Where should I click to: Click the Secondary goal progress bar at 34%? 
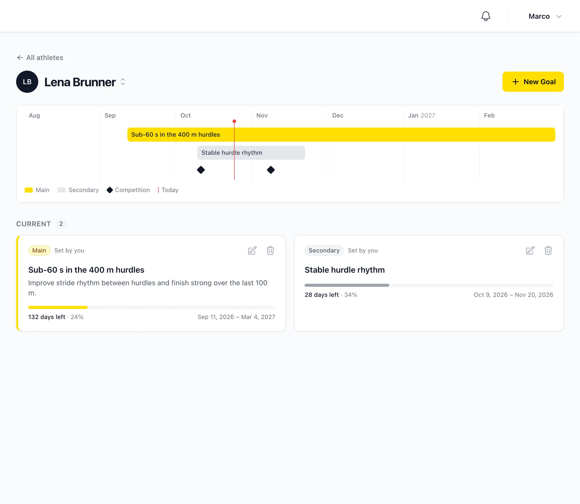pyautogui.click(x=429, y=285)
